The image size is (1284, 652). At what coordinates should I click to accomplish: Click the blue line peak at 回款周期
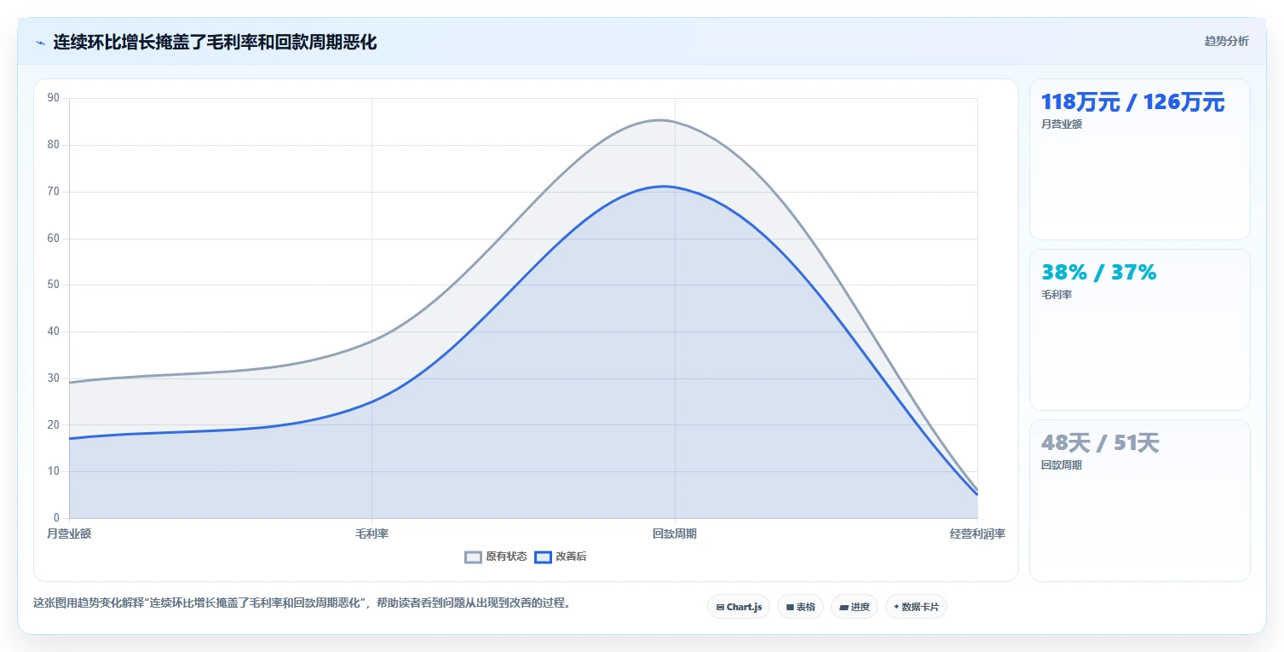pos(664,187)
